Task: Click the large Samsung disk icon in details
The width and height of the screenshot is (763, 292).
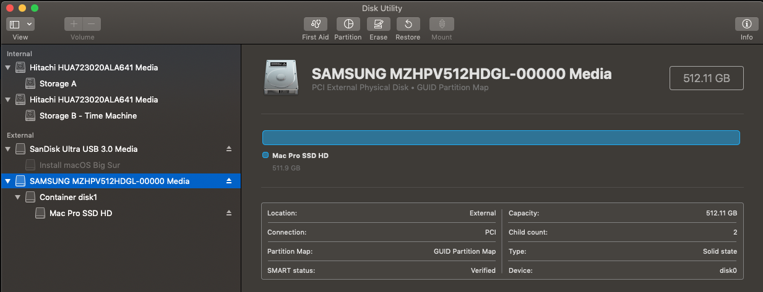Action: [x=282, y=78]
